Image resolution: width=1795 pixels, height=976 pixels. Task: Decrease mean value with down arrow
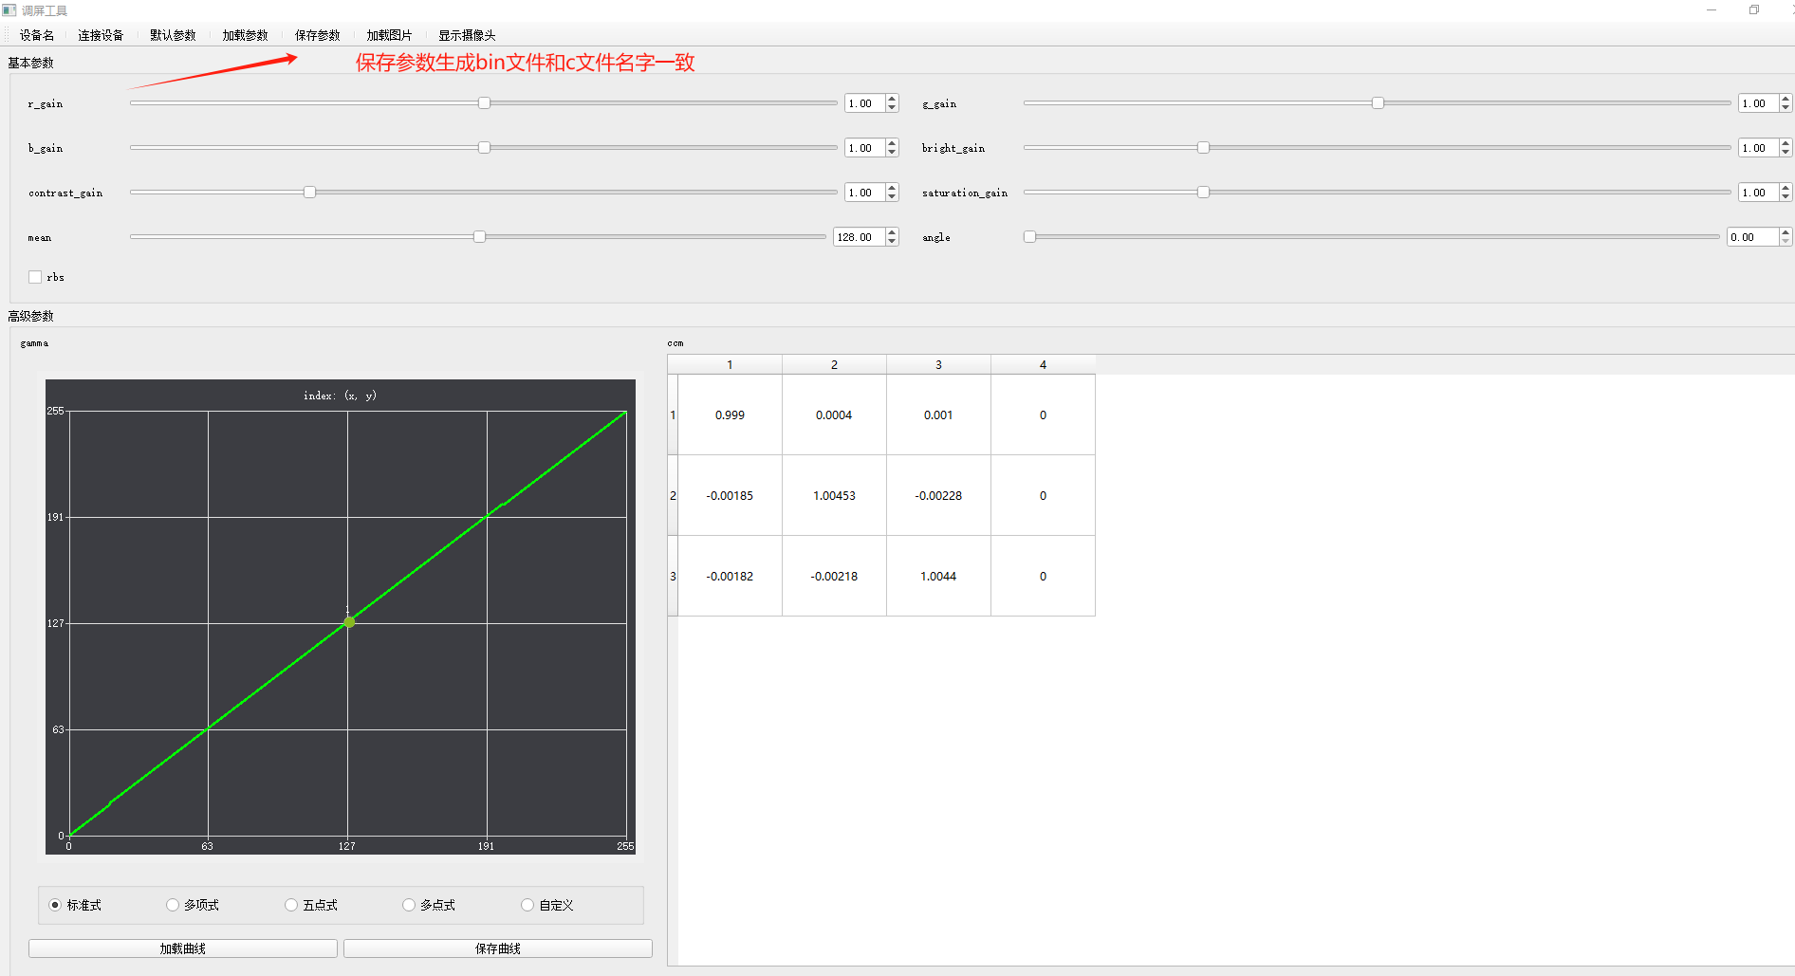(x=892, y=241)
